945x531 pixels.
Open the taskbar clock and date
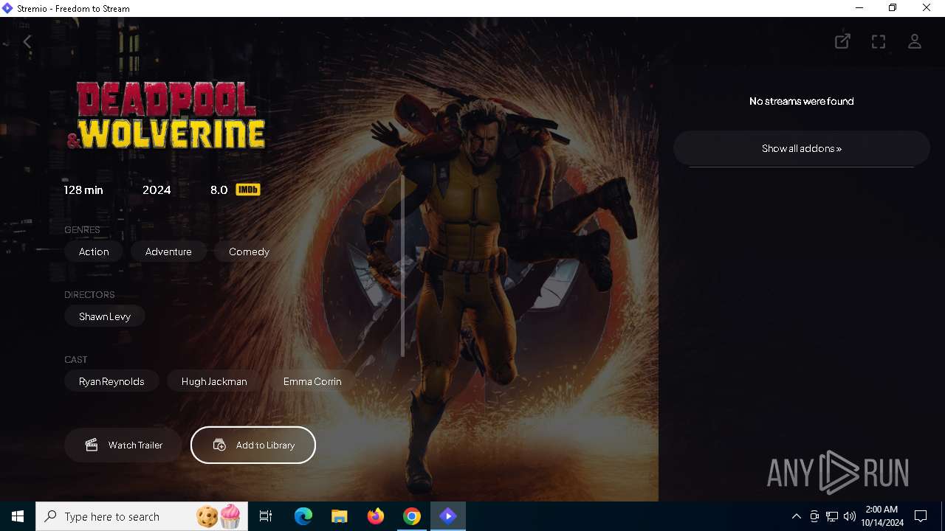click(882, 516)
